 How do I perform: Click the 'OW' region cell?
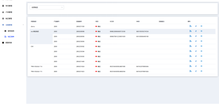[x=32, y=46]
